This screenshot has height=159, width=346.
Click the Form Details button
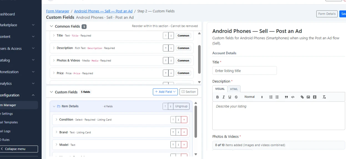(327, 14)
